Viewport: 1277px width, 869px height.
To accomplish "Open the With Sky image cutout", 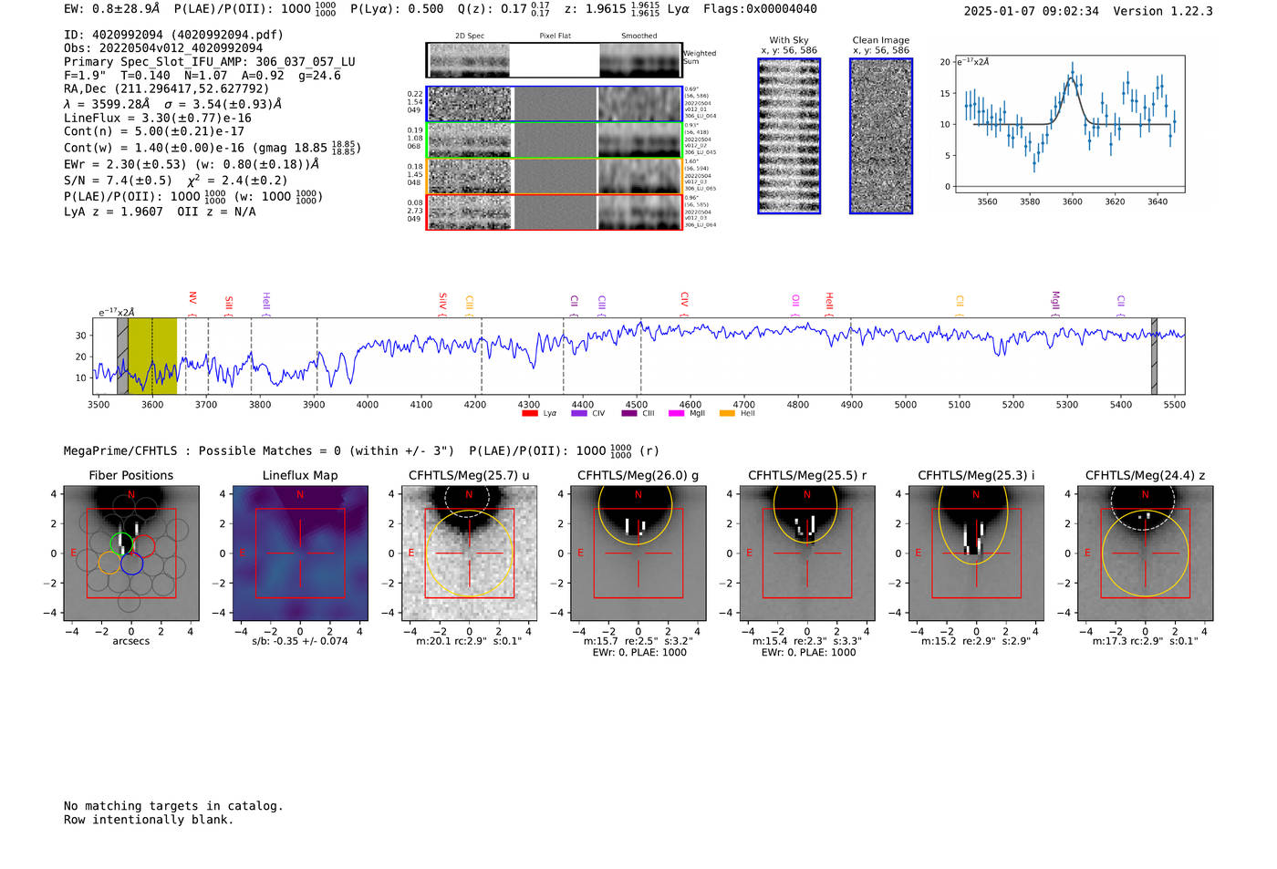I will 789,136.
